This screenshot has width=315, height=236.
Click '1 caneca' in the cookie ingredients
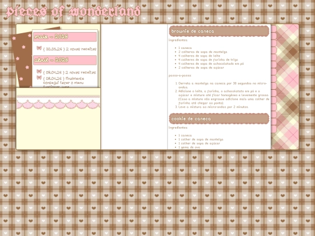tap(185, 135)
